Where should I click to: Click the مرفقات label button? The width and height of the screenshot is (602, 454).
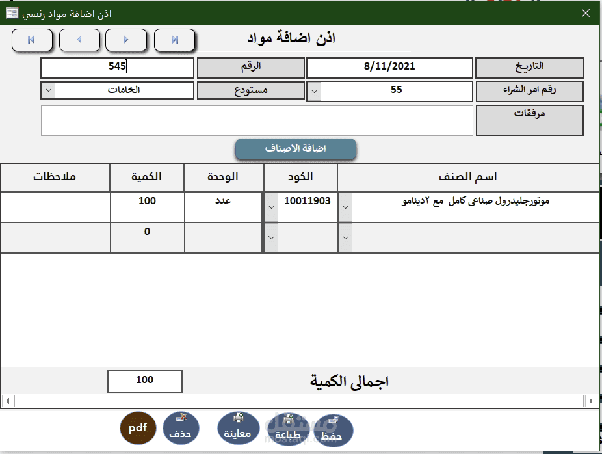click(530, 120)
